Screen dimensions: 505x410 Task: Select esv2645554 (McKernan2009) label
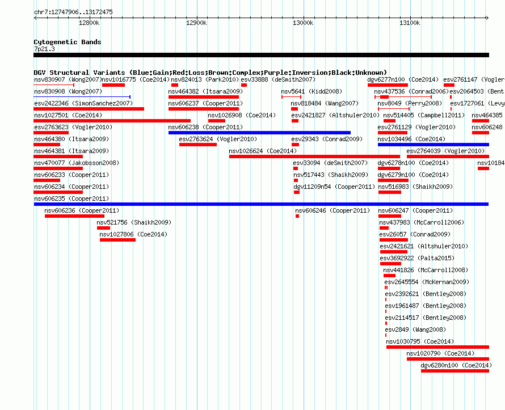(x=427, y=282)
